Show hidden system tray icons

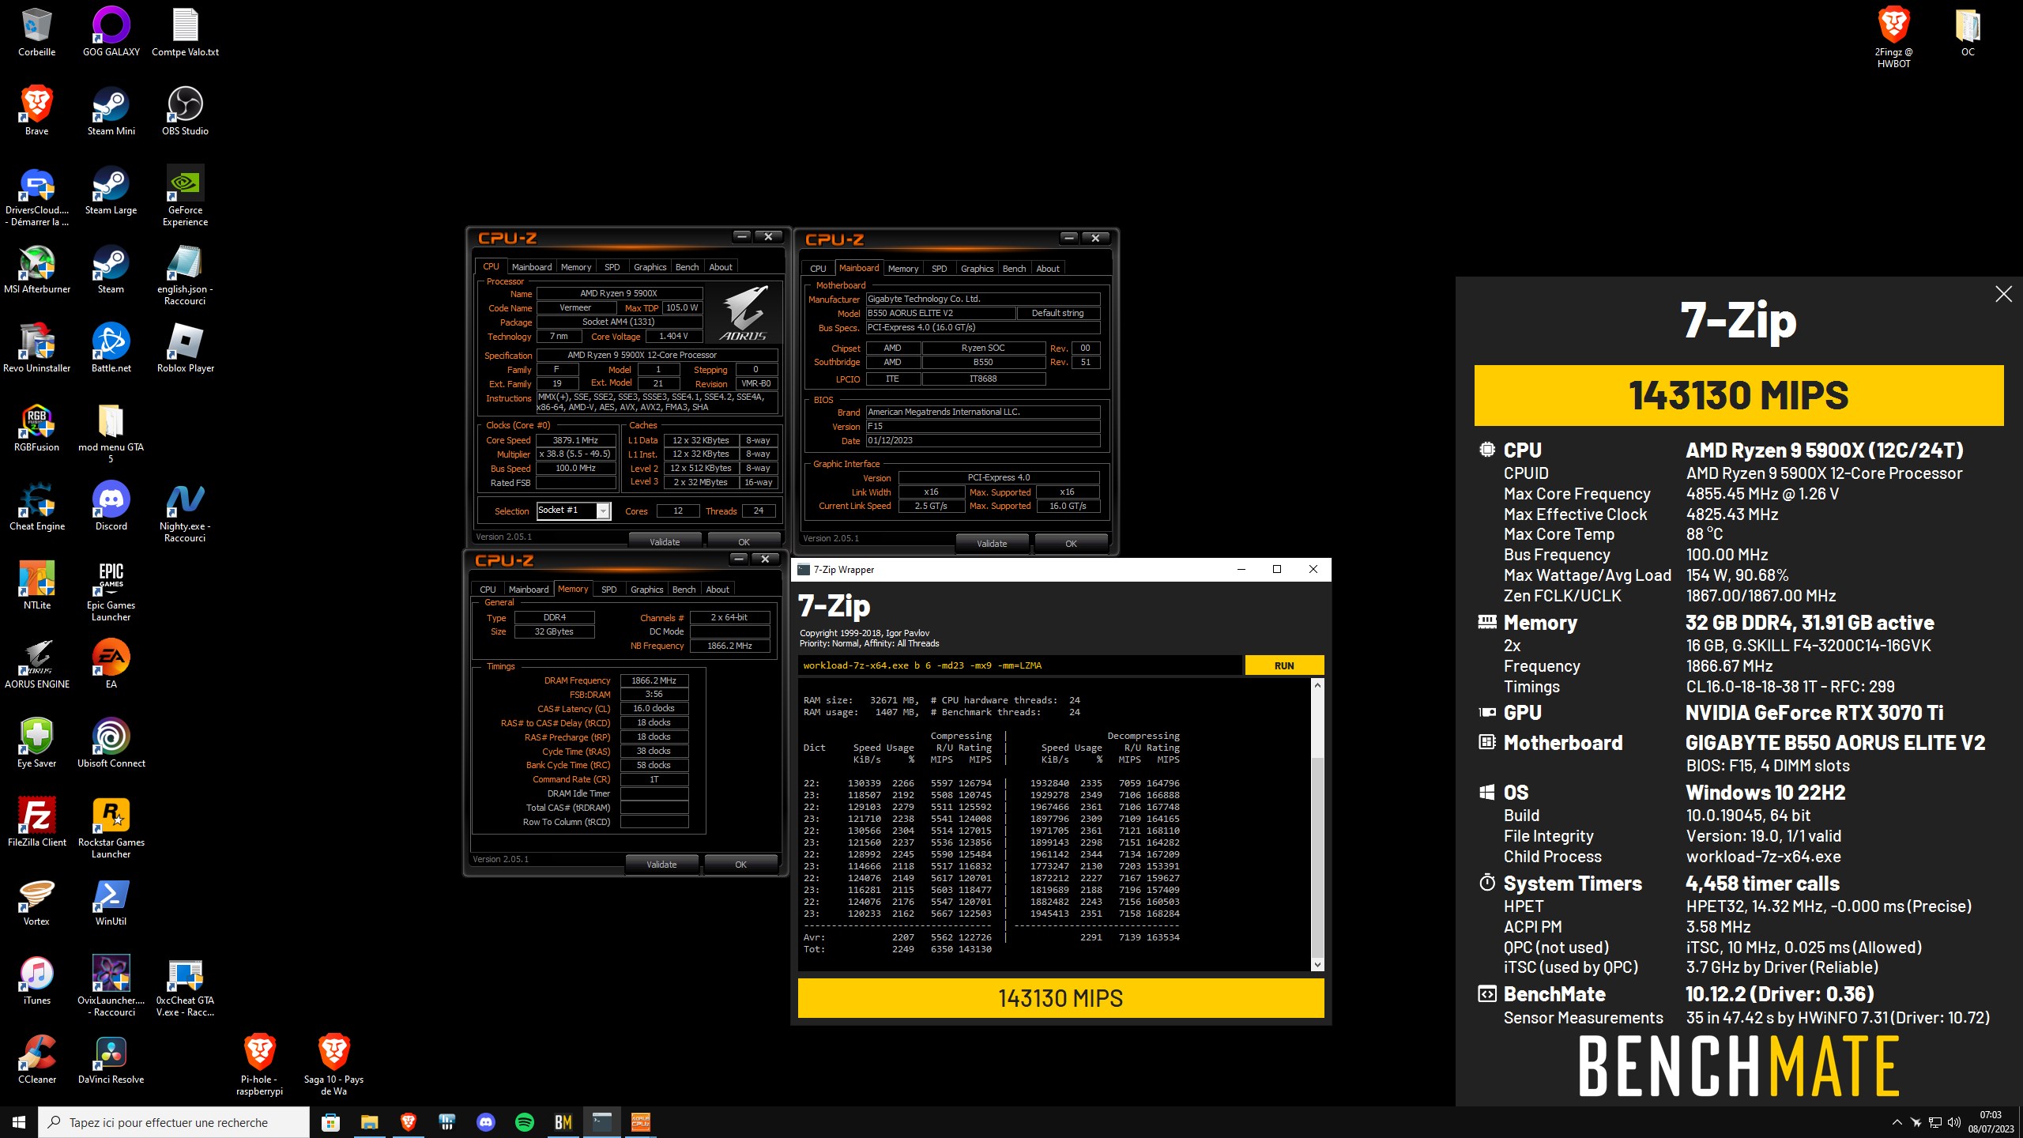[x=1897, y=1122]
